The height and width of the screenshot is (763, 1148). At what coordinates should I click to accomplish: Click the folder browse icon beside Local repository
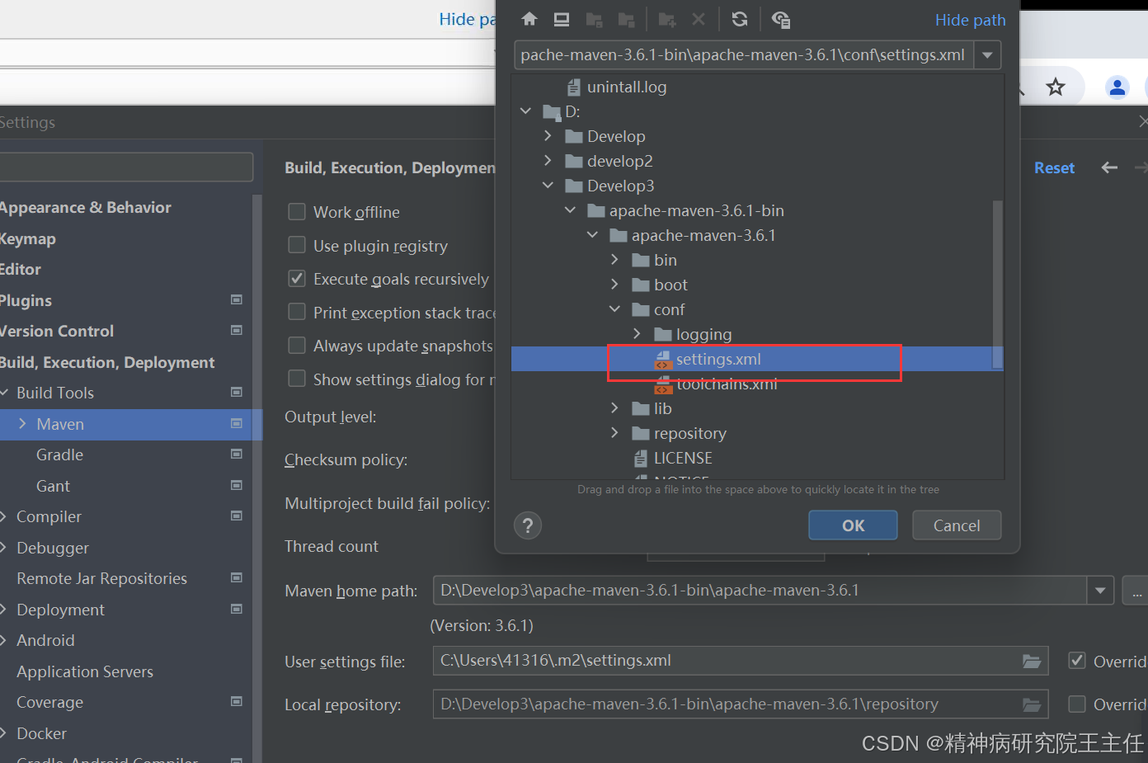coord(1032,704)
